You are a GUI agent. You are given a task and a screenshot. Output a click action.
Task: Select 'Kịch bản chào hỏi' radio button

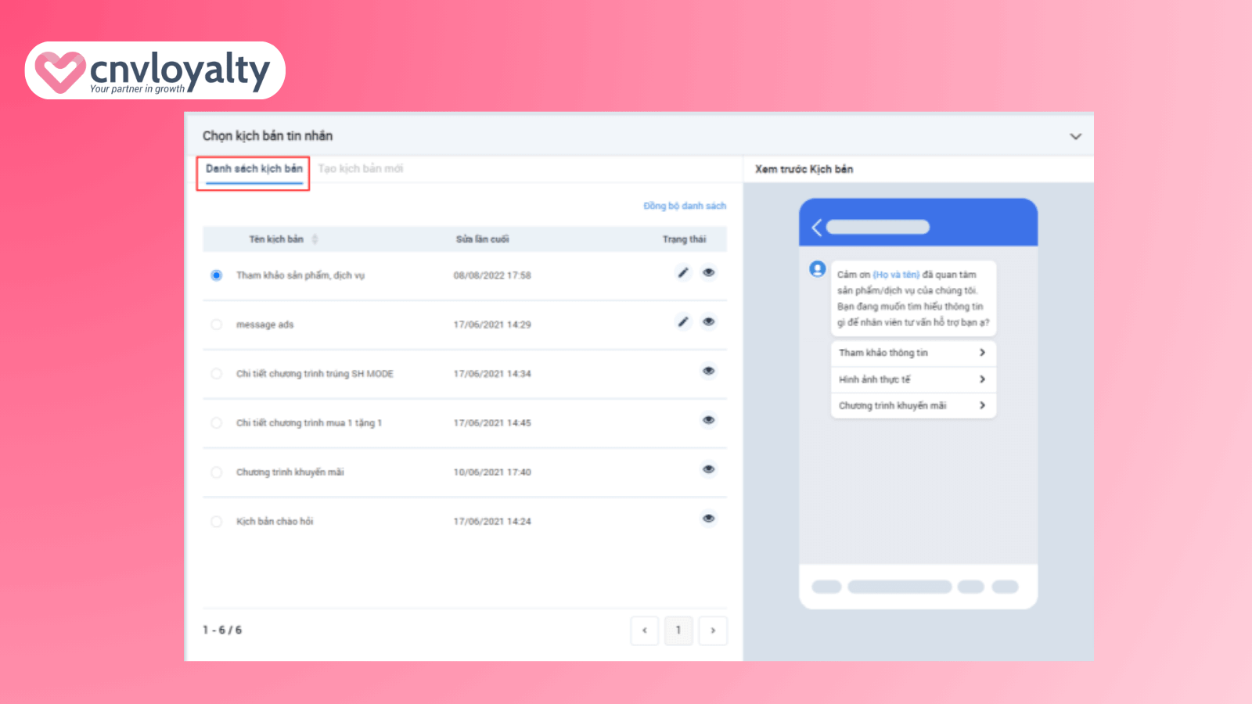(217, 522)
